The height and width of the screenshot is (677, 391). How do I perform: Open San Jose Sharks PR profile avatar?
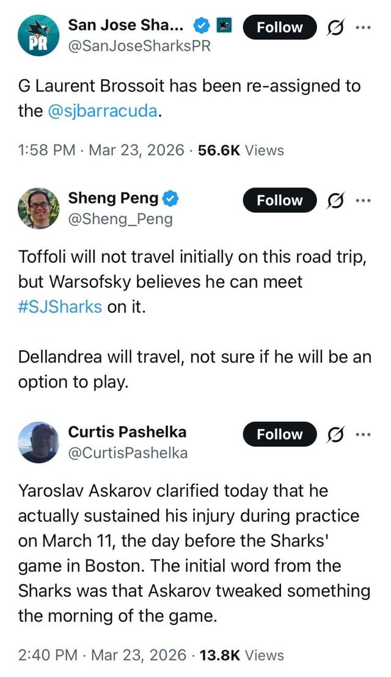pos(38,35)
